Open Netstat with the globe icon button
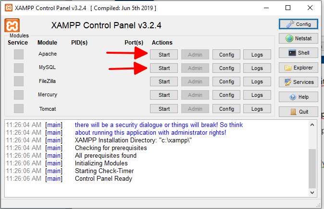Image resolution: width=324 pixels, height=209 pixels. 299,38
